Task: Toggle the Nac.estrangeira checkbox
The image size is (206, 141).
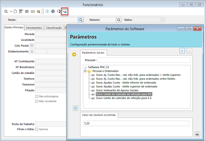Action: point(37,97)
